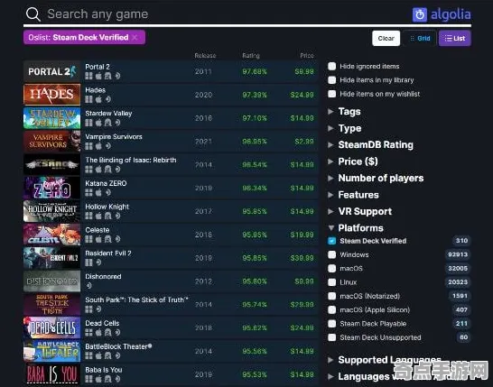Click the Clear filters button
Viewport: 493px width, 387px height.
(386, 38)
